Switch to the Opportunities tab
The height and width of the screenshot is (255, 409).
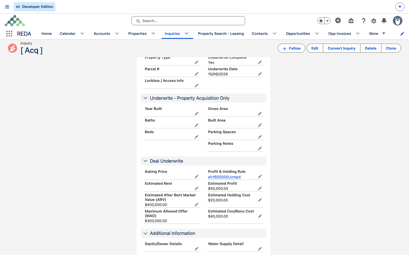click(298, 33)
